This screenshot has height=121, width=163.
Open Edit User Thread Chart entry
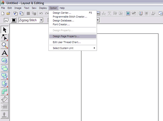[x=67, y=42]
